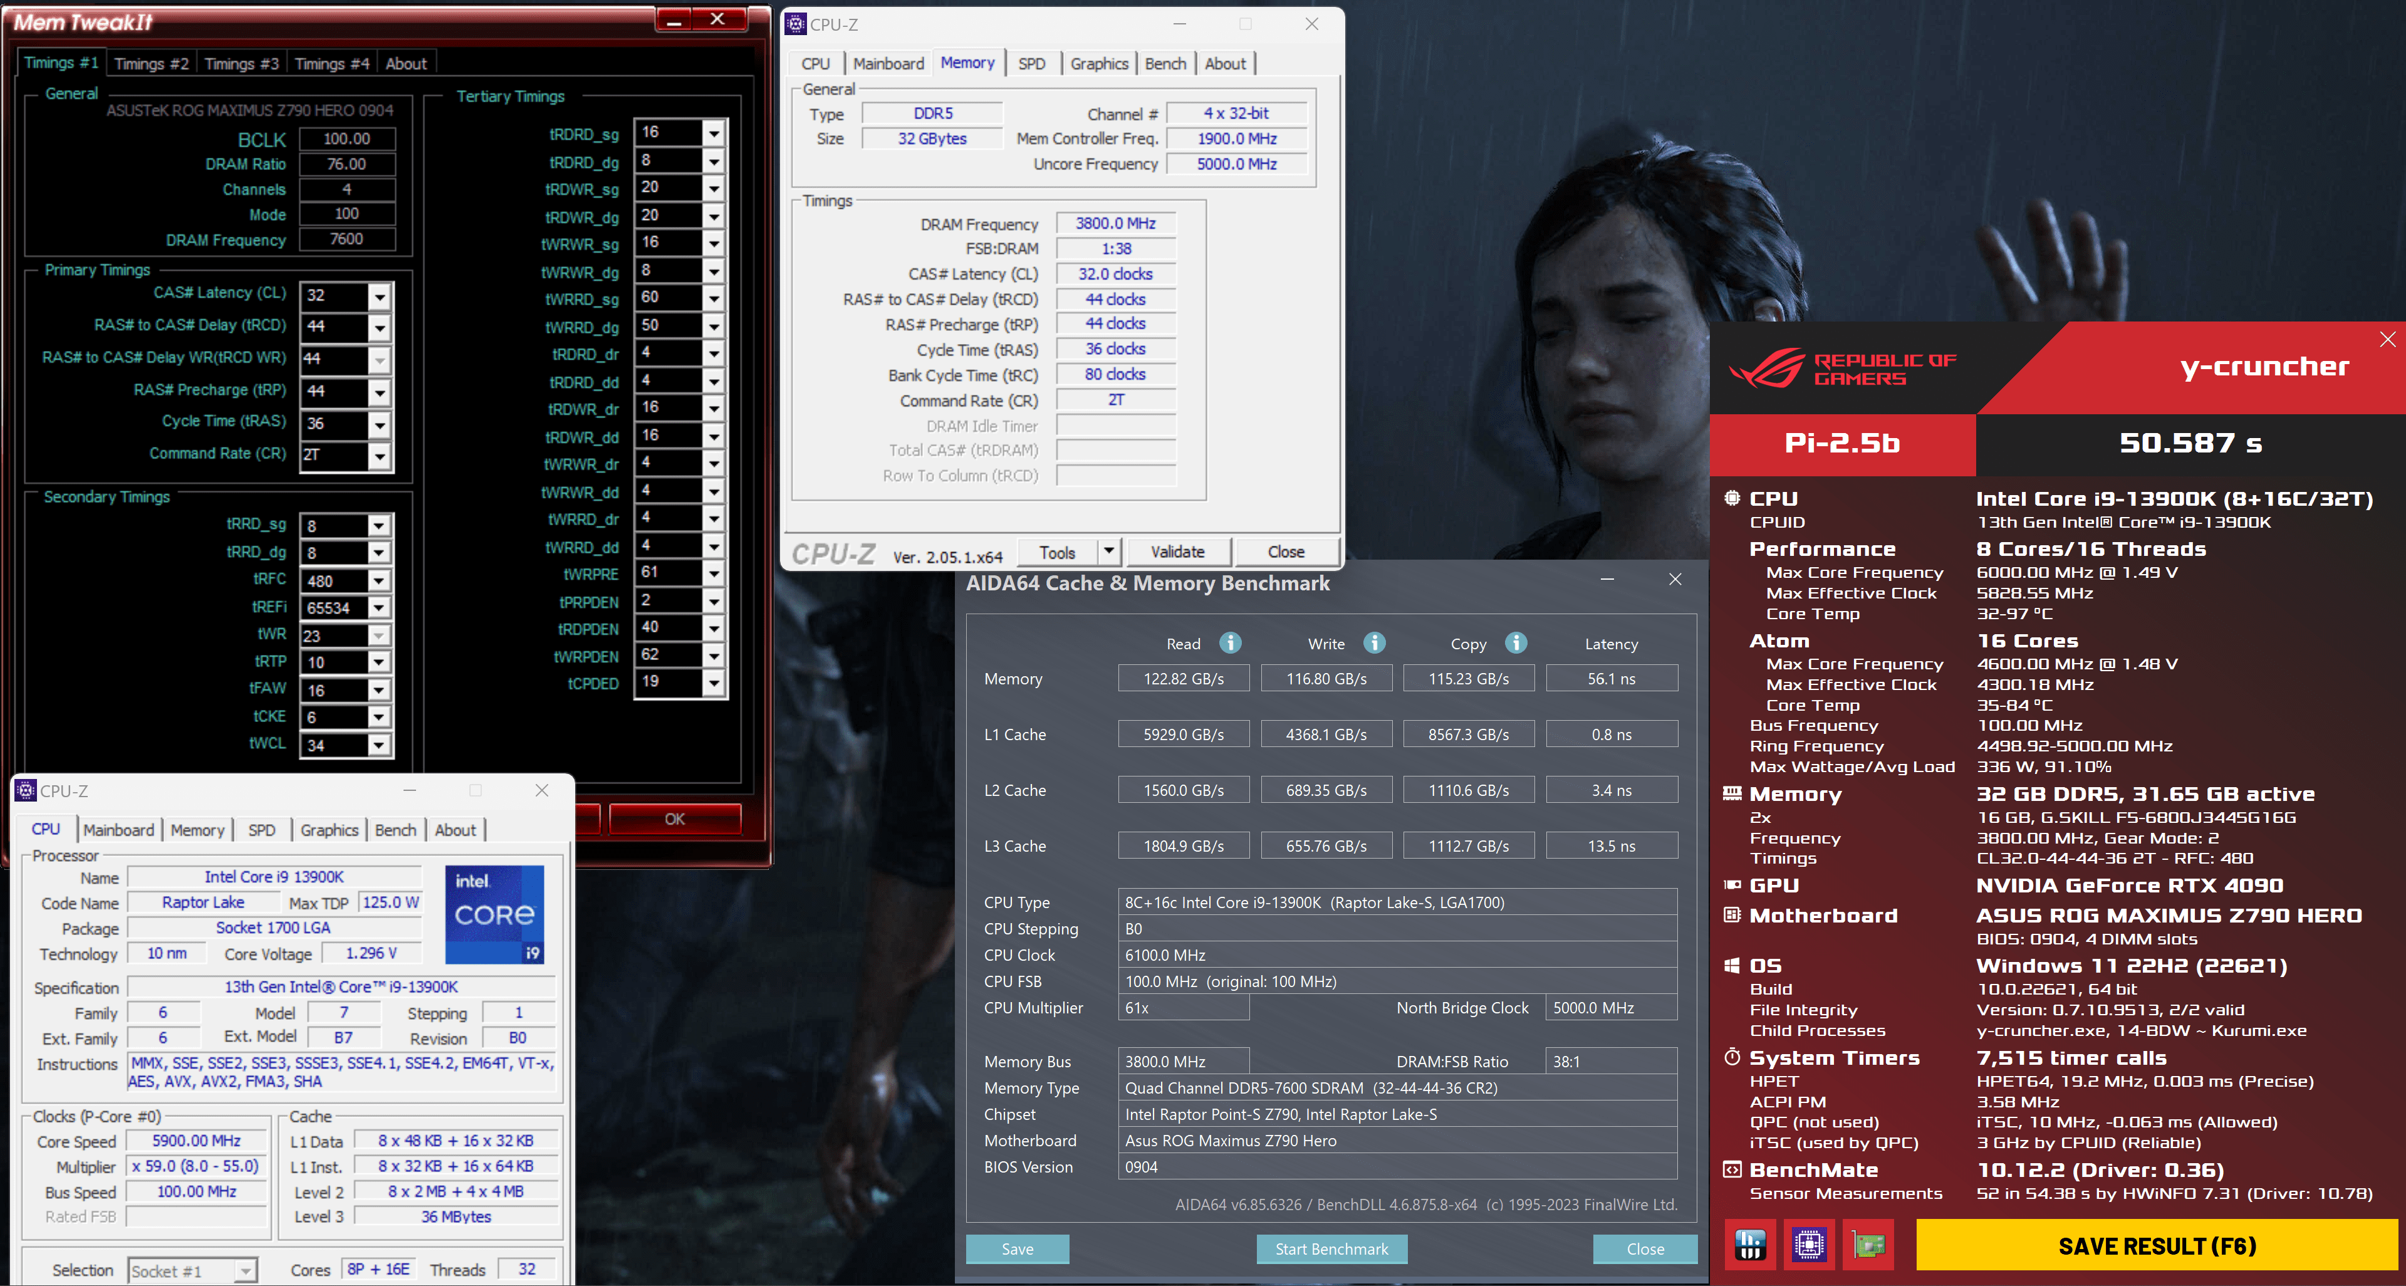Open the Tools dropdown arrow in CPU-Z
Viewport: 2406px width, 1286px height.
click(1108, 551)
